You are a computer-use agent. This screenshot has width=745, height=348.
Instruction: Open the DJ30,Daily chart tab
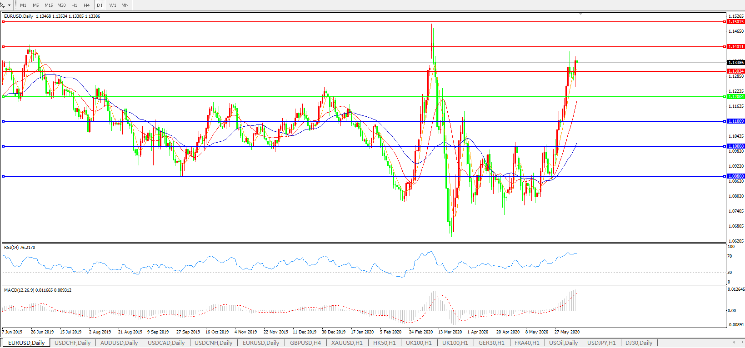coord(639,343)
